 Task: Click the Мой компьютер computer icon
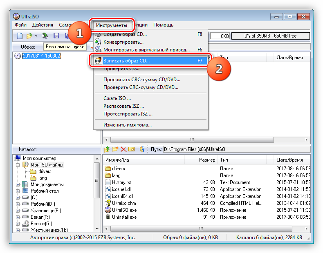pyautogui.click(x=18, y=158)
